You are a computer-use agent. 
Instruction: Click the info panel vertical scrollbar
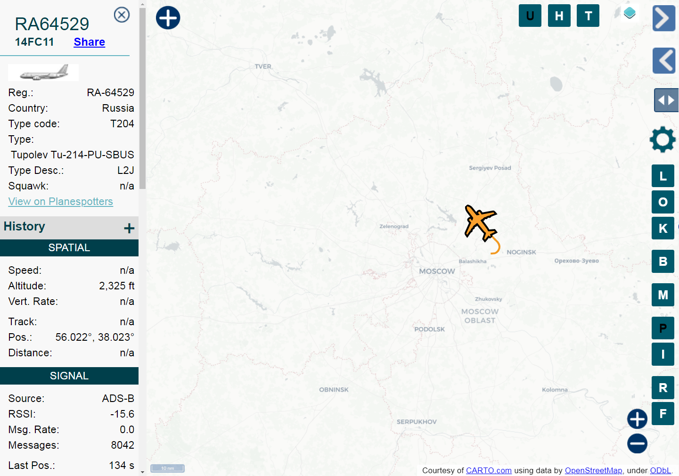pyautogui.click(x=142, y=99)
